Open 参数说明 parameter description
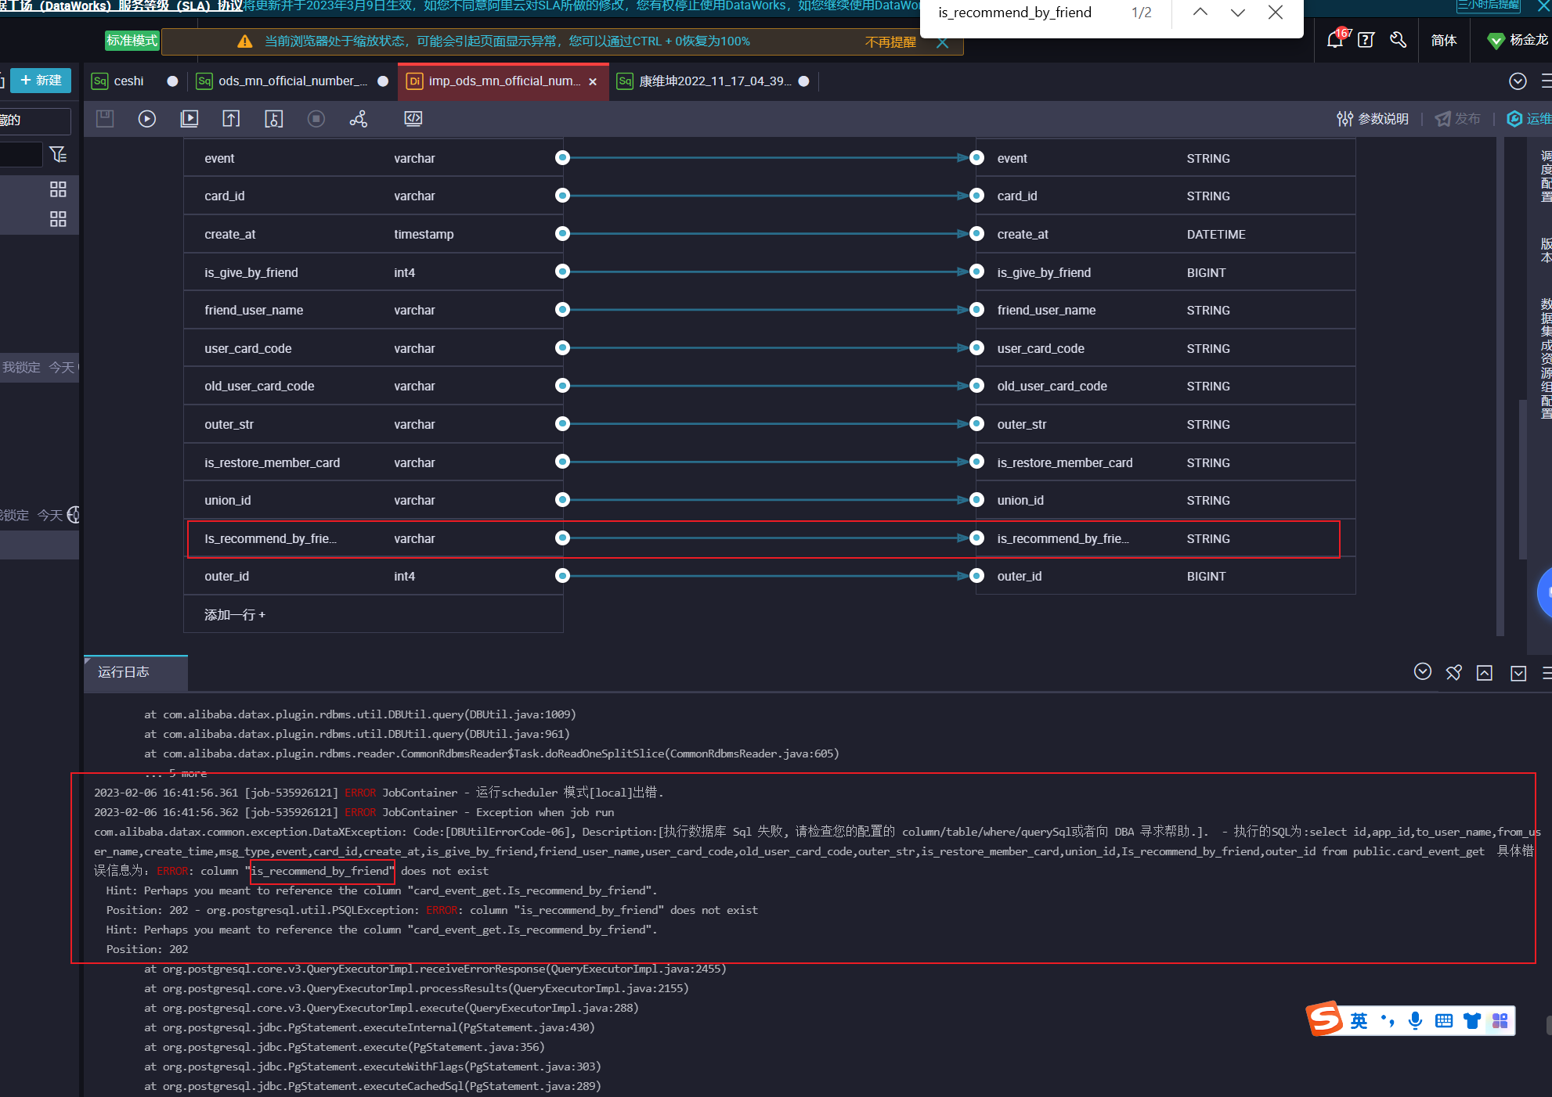Viewport: 1552px width, 1097px height. tap(1373, 119)
